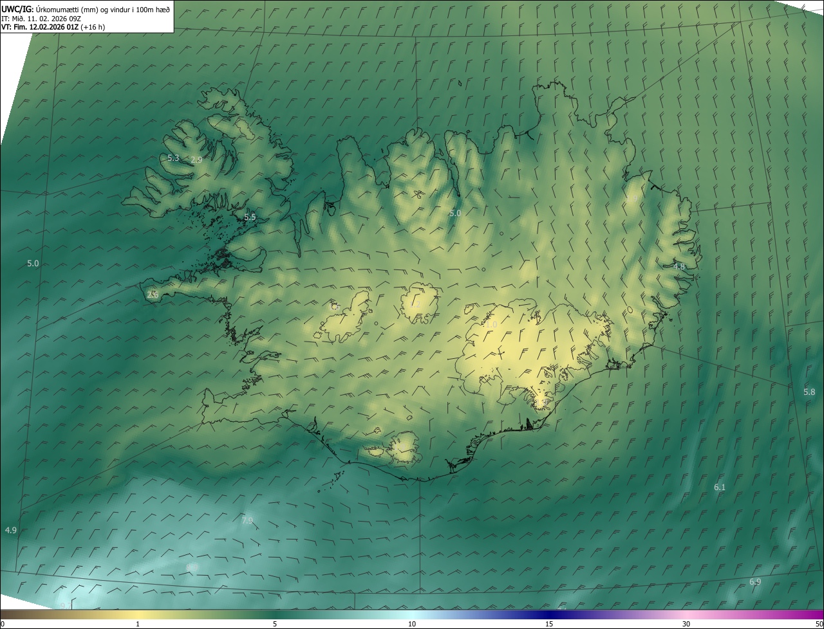824x629 pixels.
Task: Click the 5.5 precipitable water value
Action: [x=250, y=217]
